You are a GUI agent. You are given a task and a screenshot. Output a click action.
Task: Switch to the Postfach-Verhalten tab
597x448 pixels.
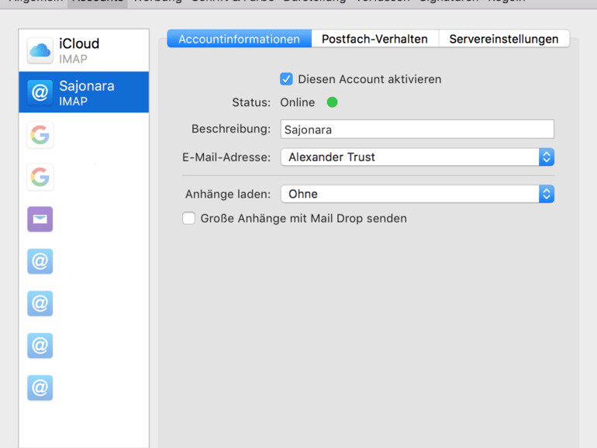[x=374, y=39]
